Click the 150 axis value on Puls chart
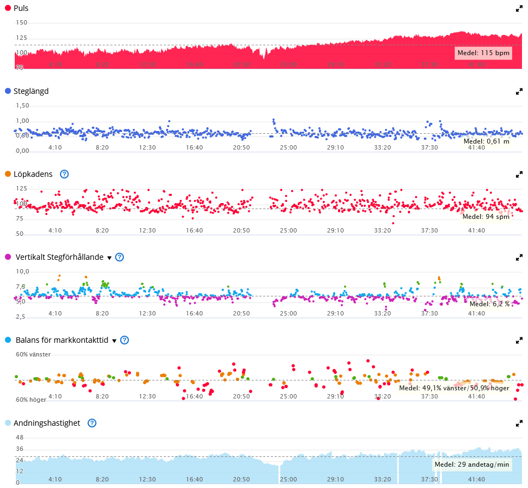Screen dimensions: 528x488 point(21,22)
